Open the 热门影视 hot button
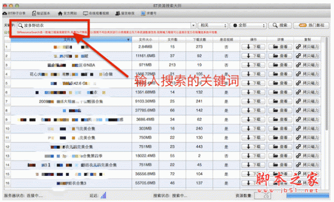This screenshot has width=334, height=202. pyautogui.click(x=311, y=26)
